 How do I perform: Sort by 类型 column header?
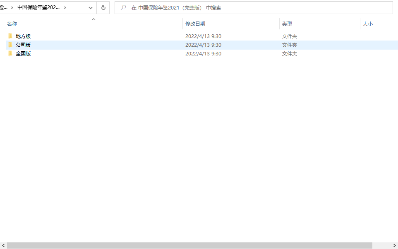tap(287, 24)
